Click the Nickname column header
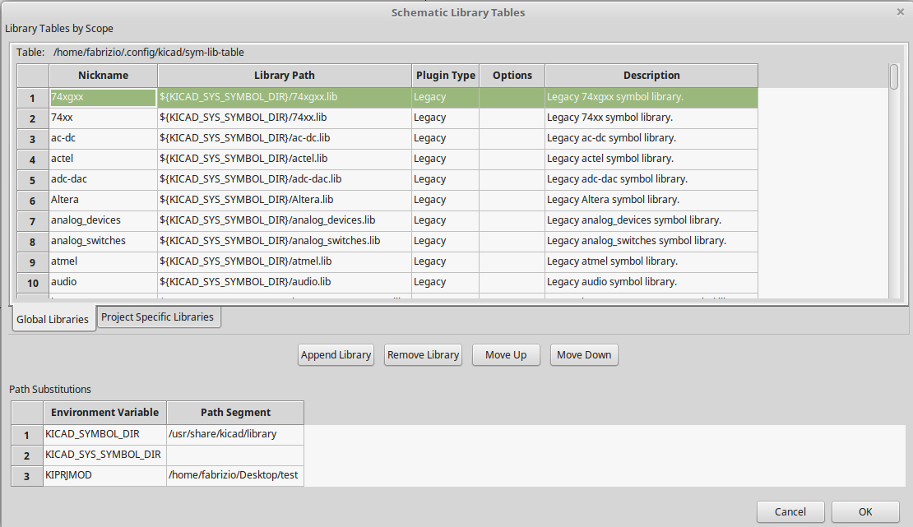The width and height of the screenshot is (913, 527). 103,76
